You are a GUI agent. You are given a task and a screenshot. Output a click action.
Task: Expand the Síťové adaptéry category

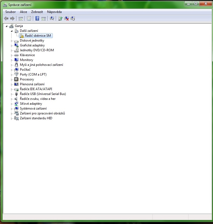coord(12,104)
